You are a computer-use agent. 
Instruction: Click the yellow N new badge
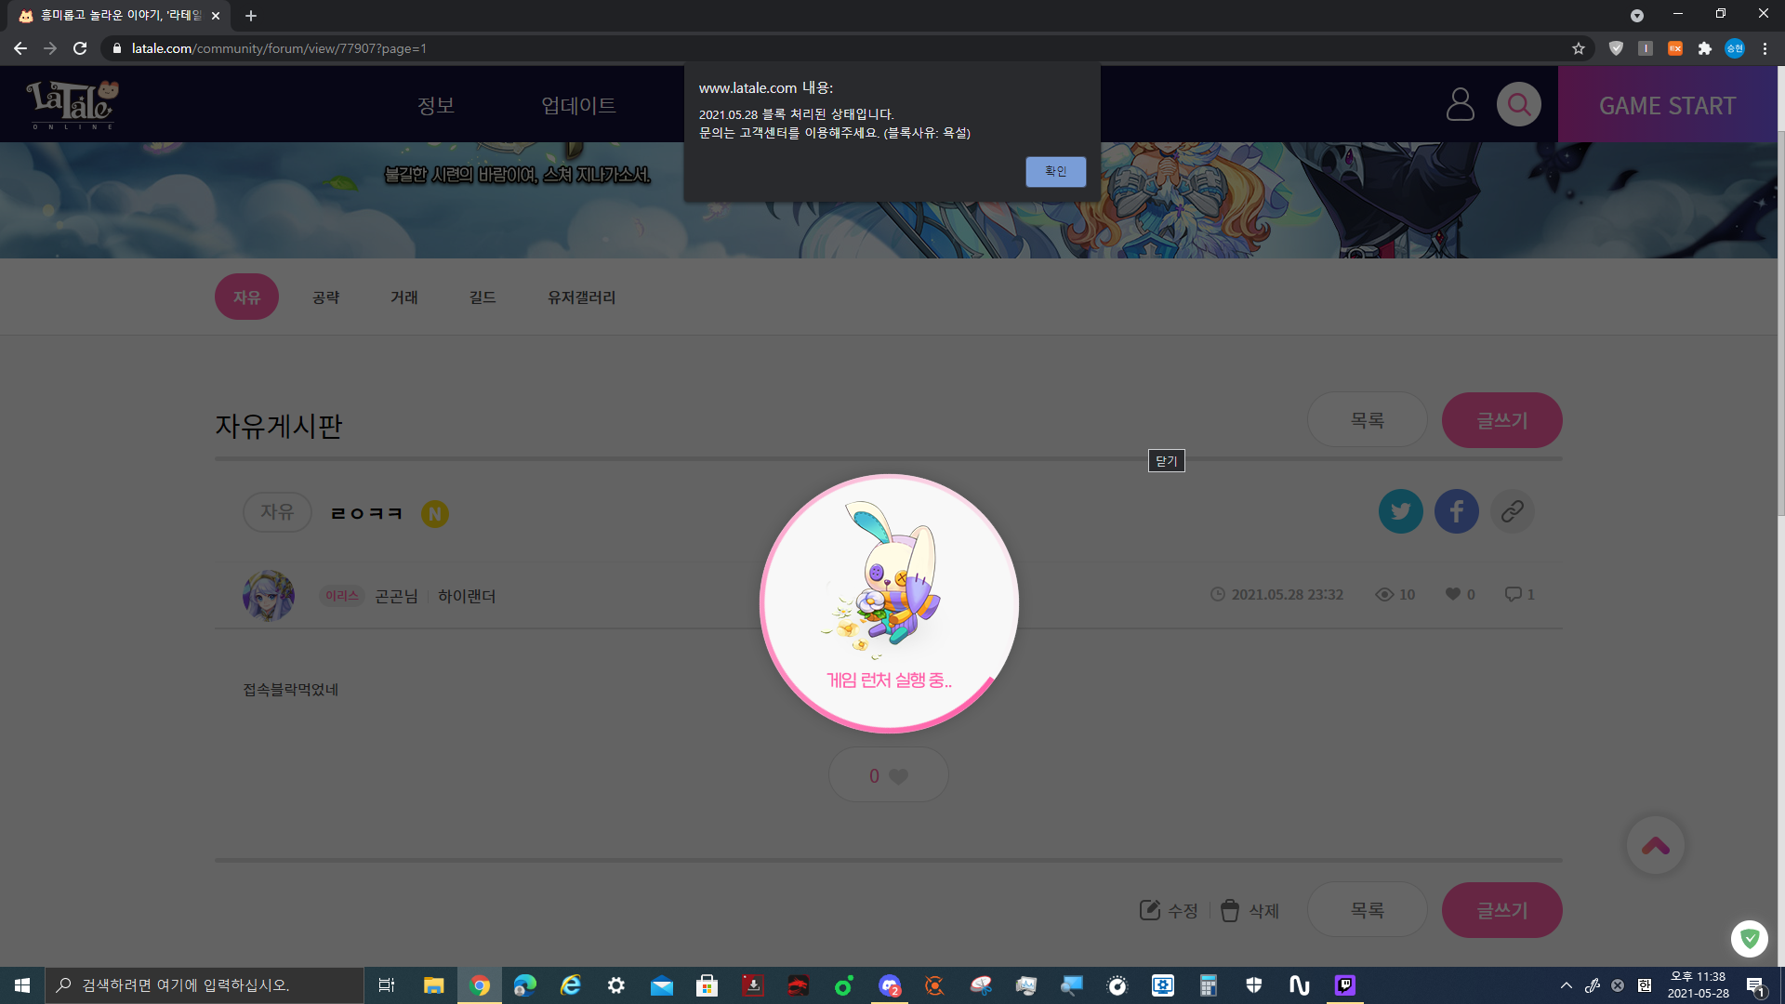pos(435,513)
